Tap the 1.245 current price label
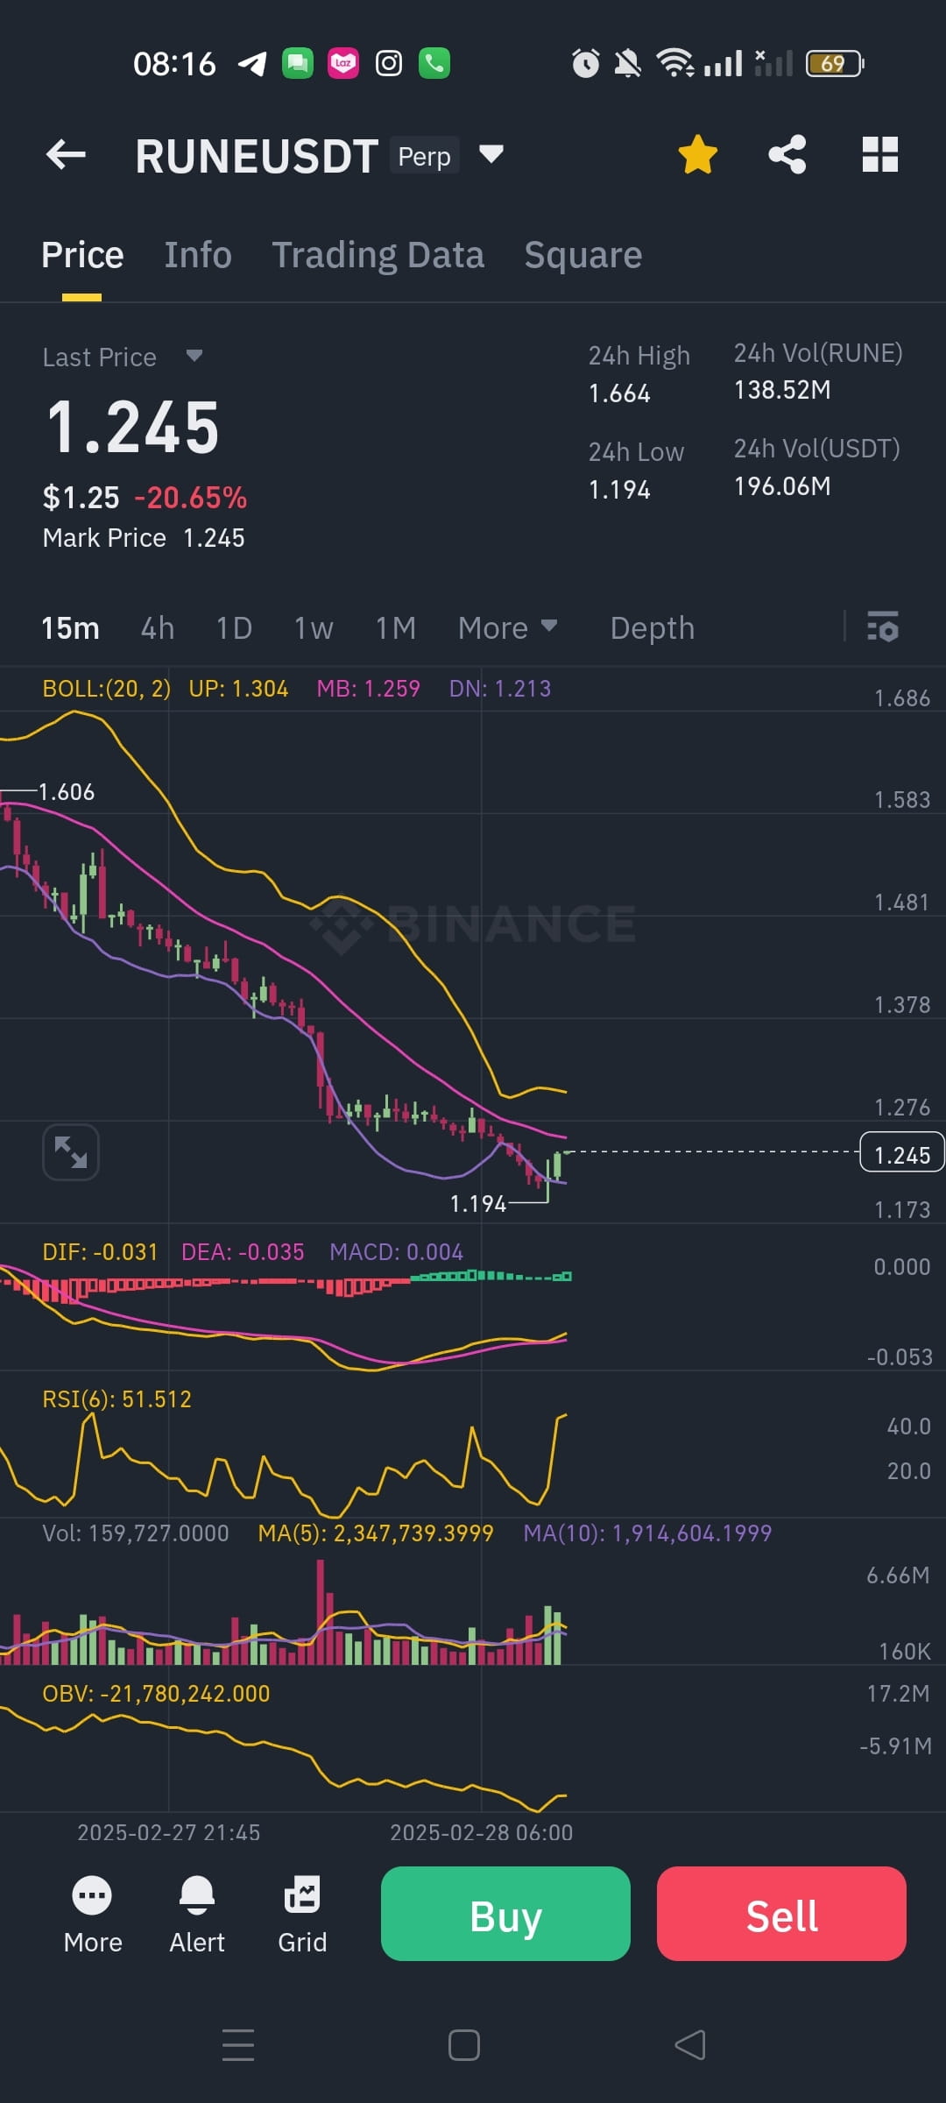Image resolution: width=946 pixels, height=2103 pixels. tap(902, 1152)
